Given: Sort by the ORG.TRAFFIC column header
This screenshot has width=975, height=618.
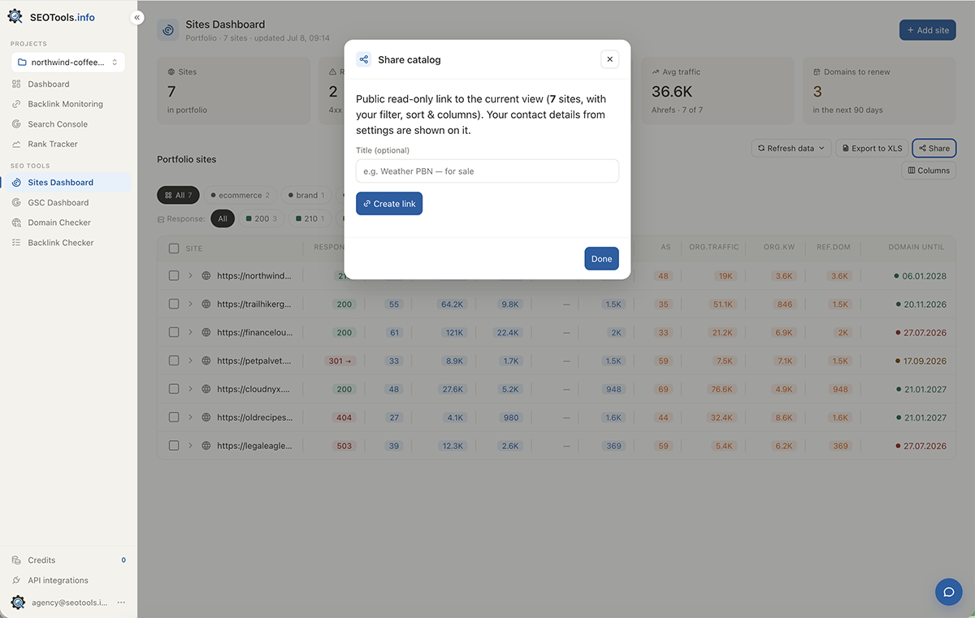Looking at the screenshot, I should coord(713,248).
